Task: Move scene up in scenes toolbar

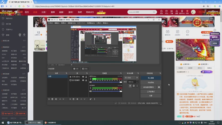Action: click(60, 99)
